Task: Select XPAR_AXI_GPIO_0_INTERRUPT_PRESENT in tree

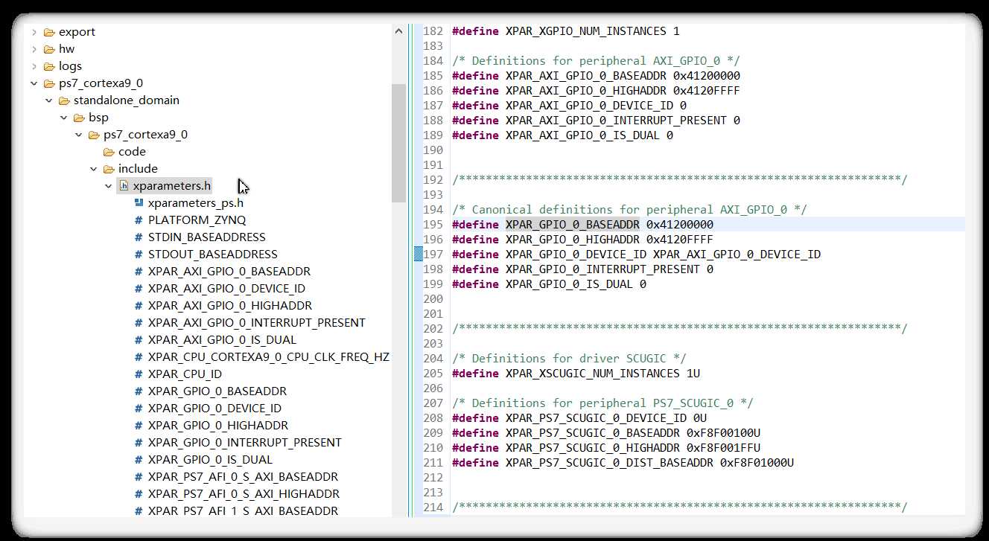Action: click(x=257, y=323)
